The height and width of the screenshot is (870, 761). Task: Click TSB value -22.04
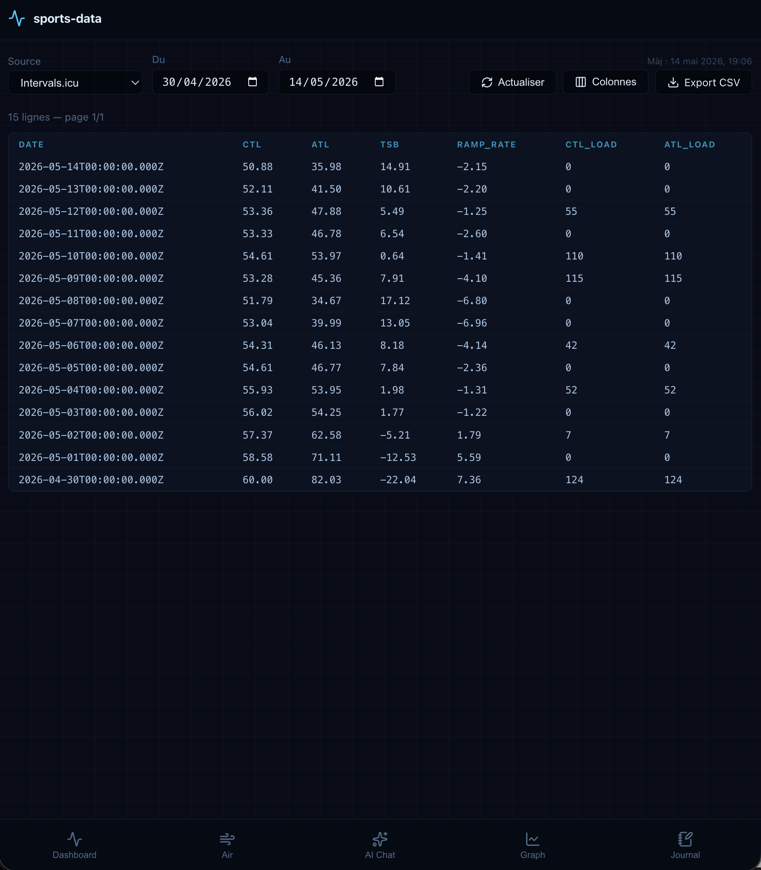(x=398, y=480)
